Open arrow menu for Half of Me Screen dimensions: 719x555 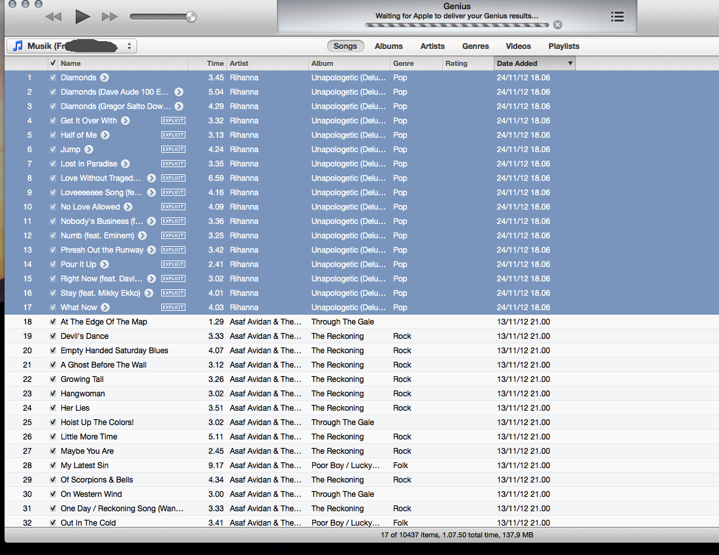click(105, 135)
